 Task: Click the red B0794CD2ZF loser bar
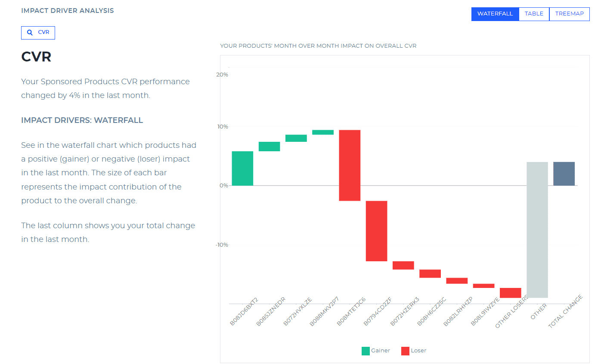coord(376,231)
